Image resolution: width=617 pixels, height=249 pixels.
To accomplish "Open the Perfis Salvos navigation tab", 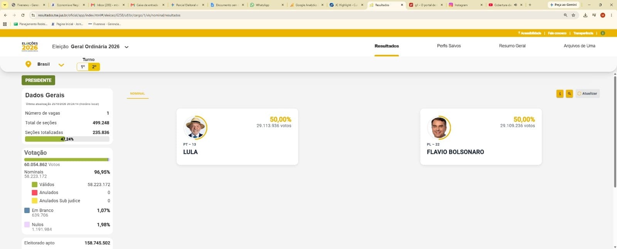I will pyautogui.click(x=449, y=46).
